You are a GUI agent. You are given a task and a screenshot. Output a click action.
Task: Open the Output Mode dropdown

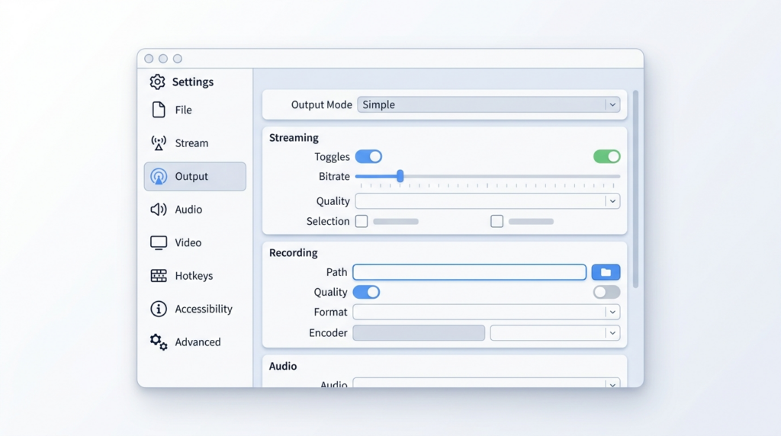click(489, 104)
